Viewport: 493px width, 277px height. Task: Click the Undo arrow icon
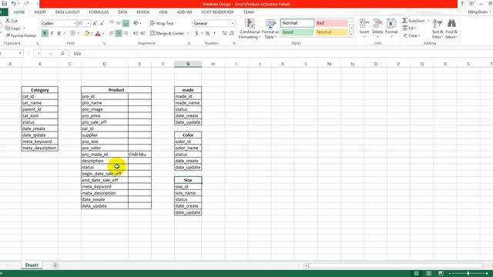click(x=14, y=3)
